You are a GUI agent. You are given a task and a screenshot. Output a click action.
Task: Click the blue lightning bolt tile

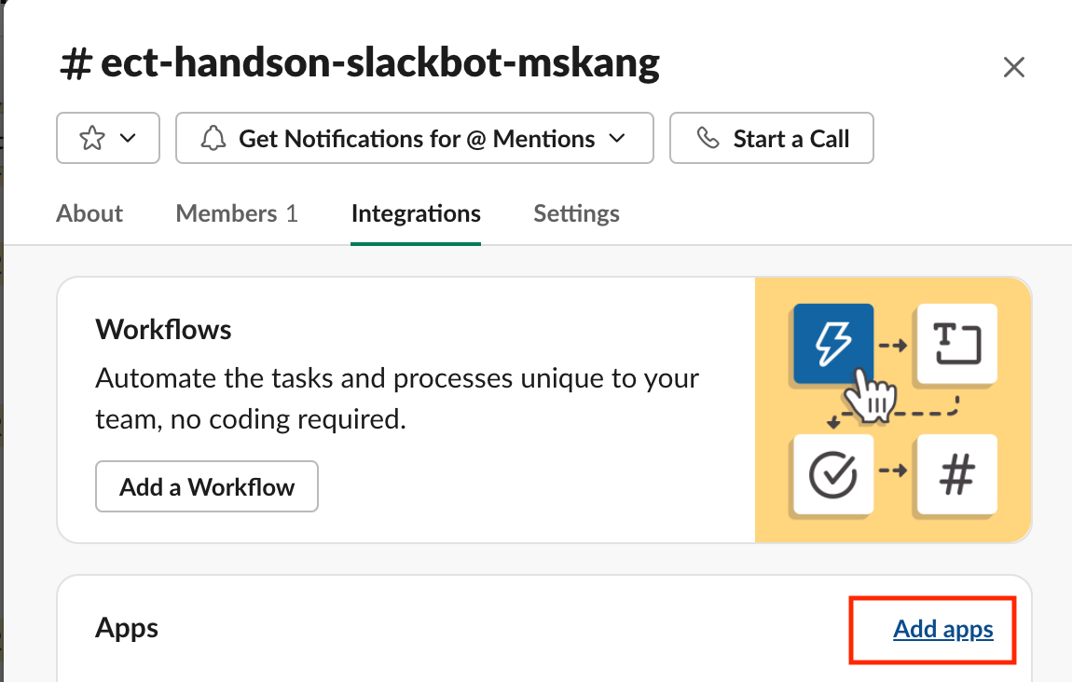click(x=833, y=344)
